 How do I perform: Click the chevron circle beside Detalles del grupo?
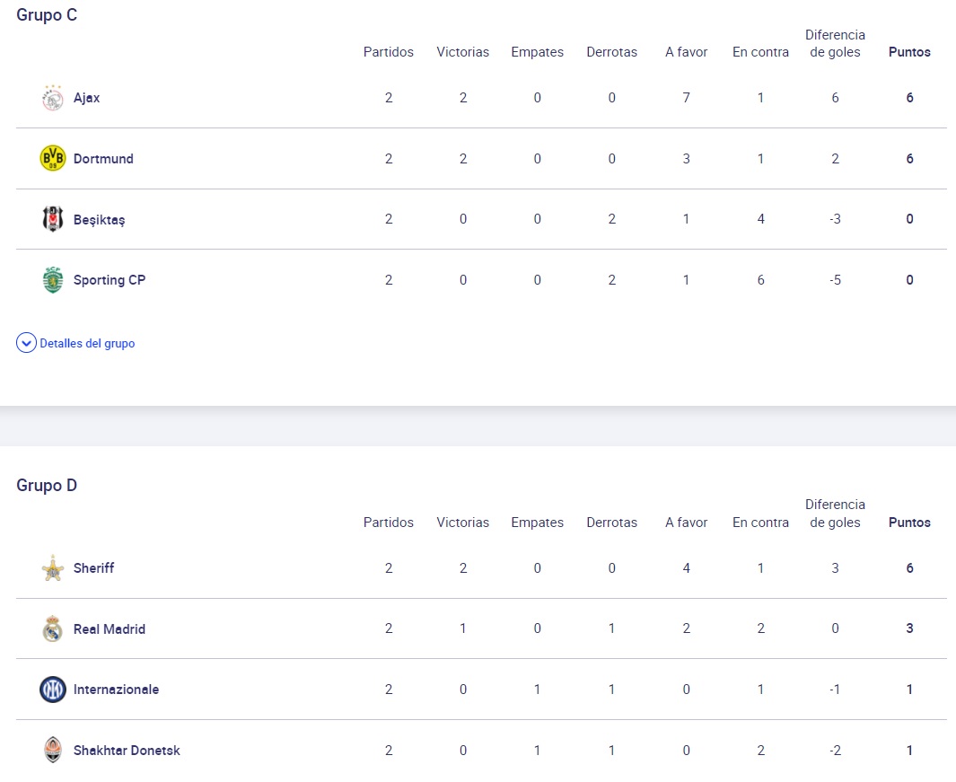coord(26,343)
